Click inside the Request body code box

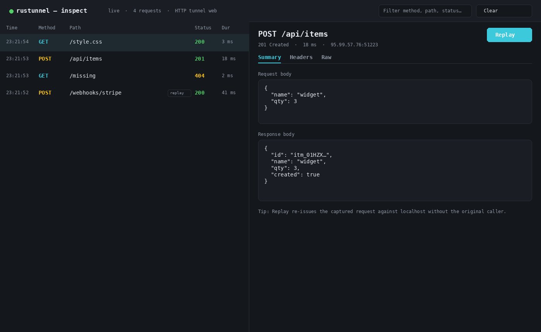pos(395,102)
